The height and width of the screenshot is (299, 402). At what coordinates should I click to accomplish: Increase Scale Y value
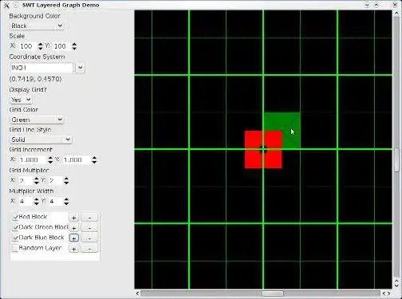[74, 44]
